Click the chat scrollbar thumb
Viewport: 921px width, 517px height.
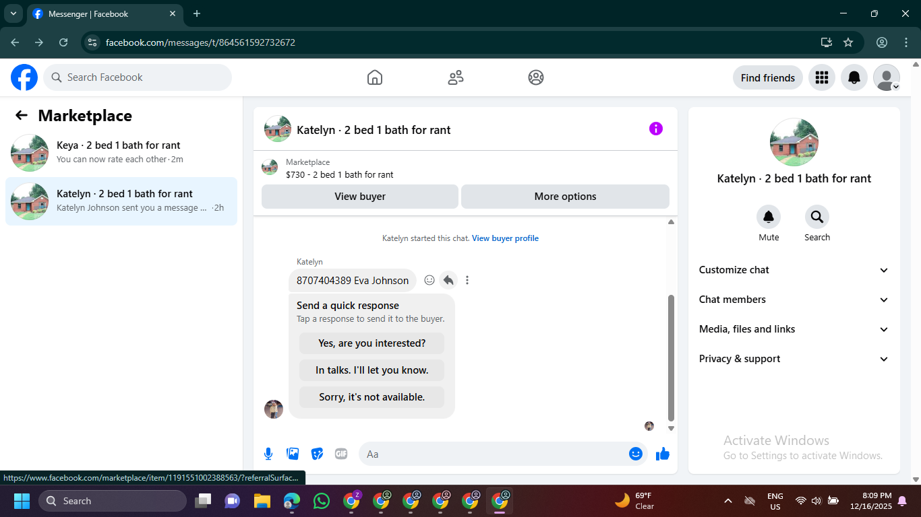tap(671, 357)
